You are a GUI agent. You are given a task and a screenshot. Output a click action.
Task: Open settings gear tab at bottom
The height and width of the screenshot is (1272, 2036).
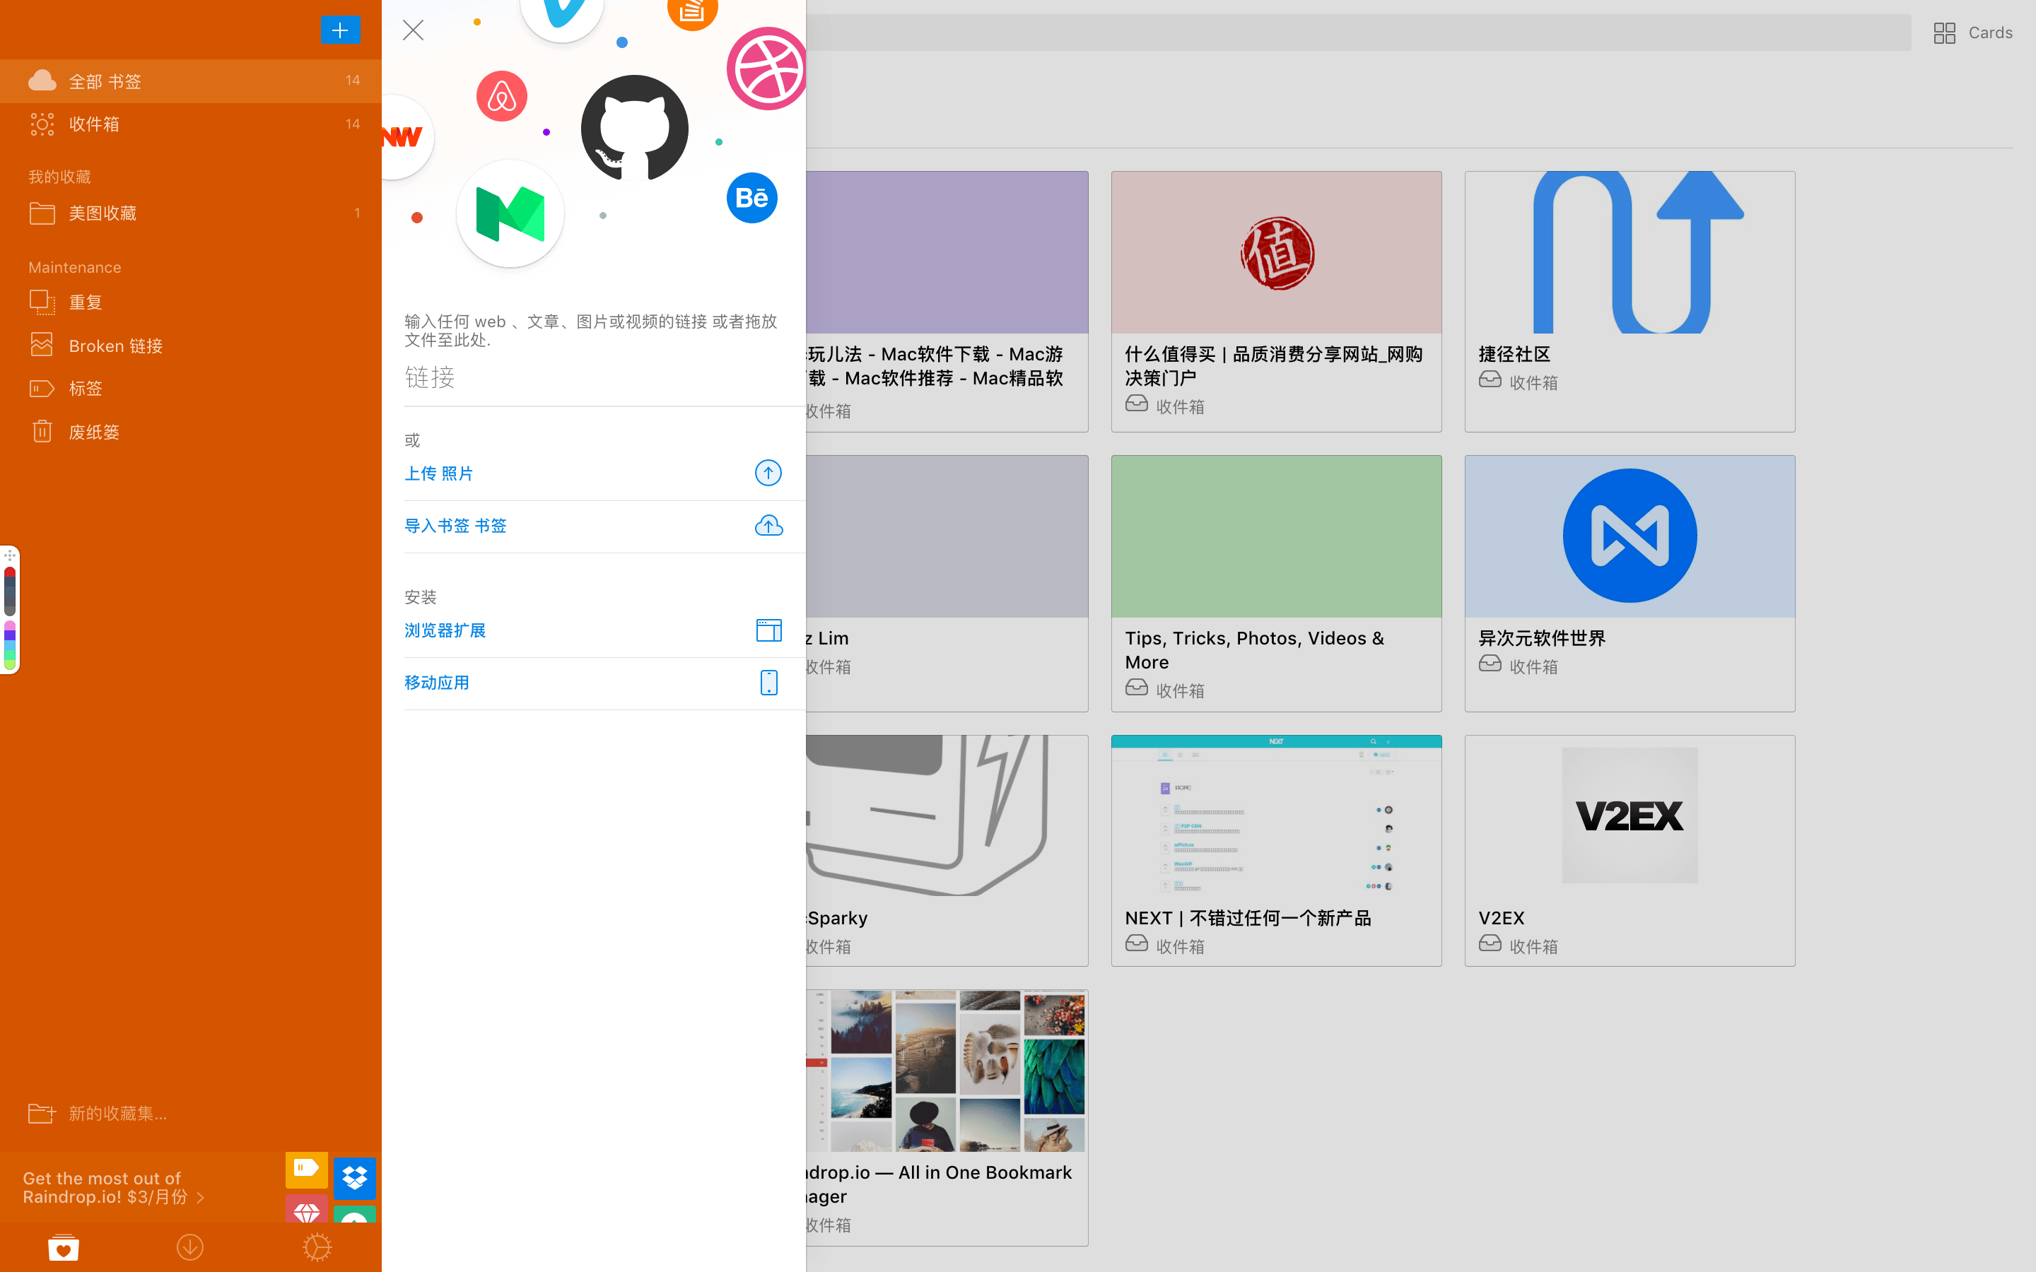[x=317, y=1247]
